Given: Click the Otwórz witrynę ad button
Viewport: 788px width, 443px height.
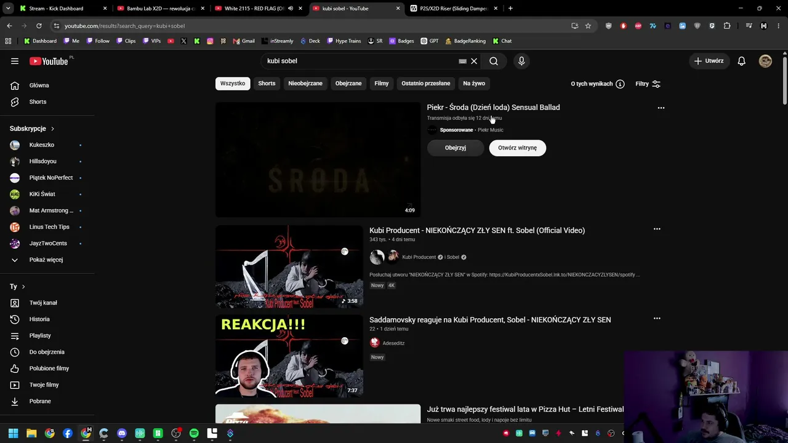Looking at the screenshot, I should pyautogui.click(x=517, y=148).
